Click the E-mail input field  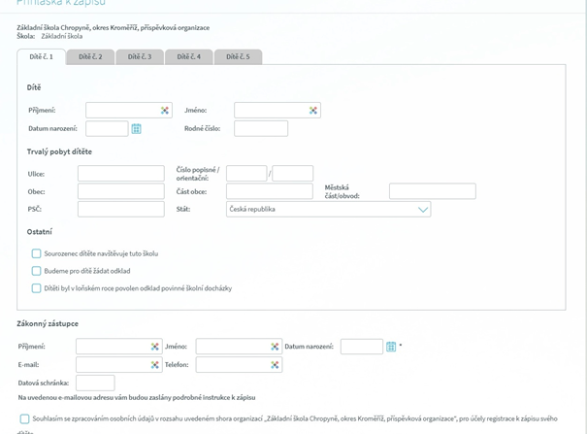[119, 365]
